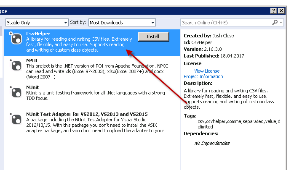Open the Stable Only filter dropdown
The image size is (294, 170).
[37, 23]
